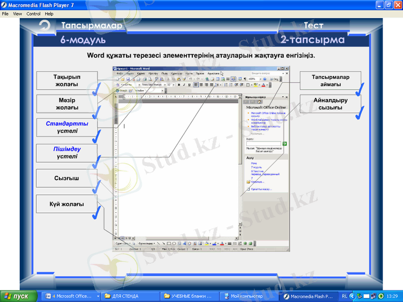Click the green search arrow in task pane
Screen dimensions: 403x302
click(285, 144)
